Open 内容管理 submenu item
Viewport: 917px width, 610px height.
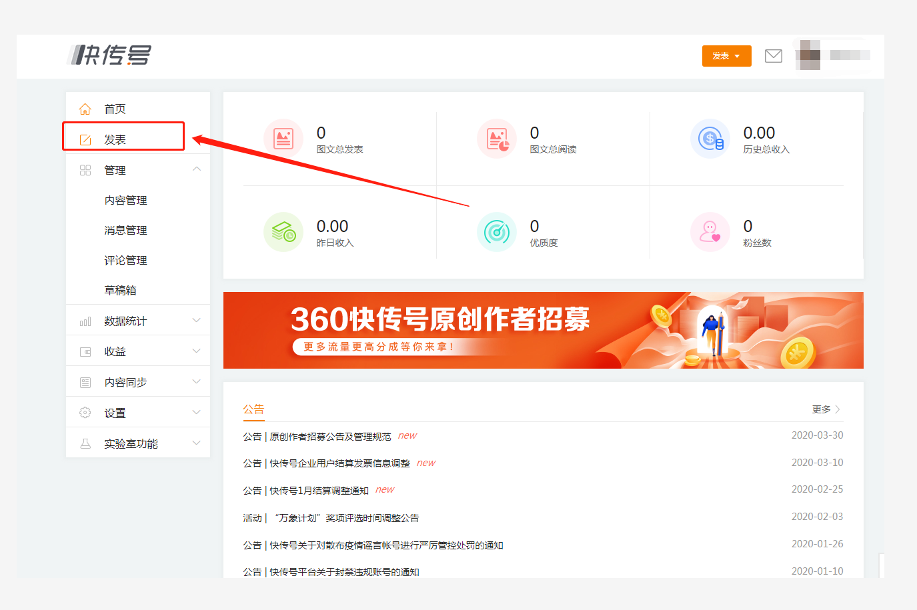pyautogui.click(x=126, y=200)
